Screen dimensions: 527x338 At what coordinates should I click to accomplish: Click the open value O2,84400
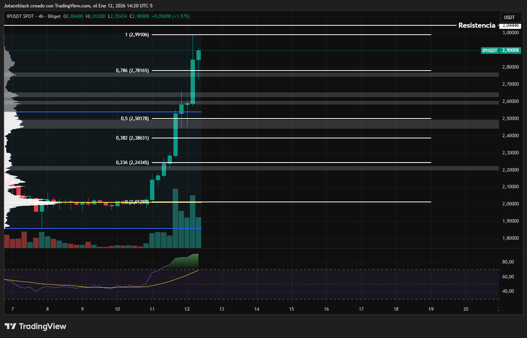[74, 16]
